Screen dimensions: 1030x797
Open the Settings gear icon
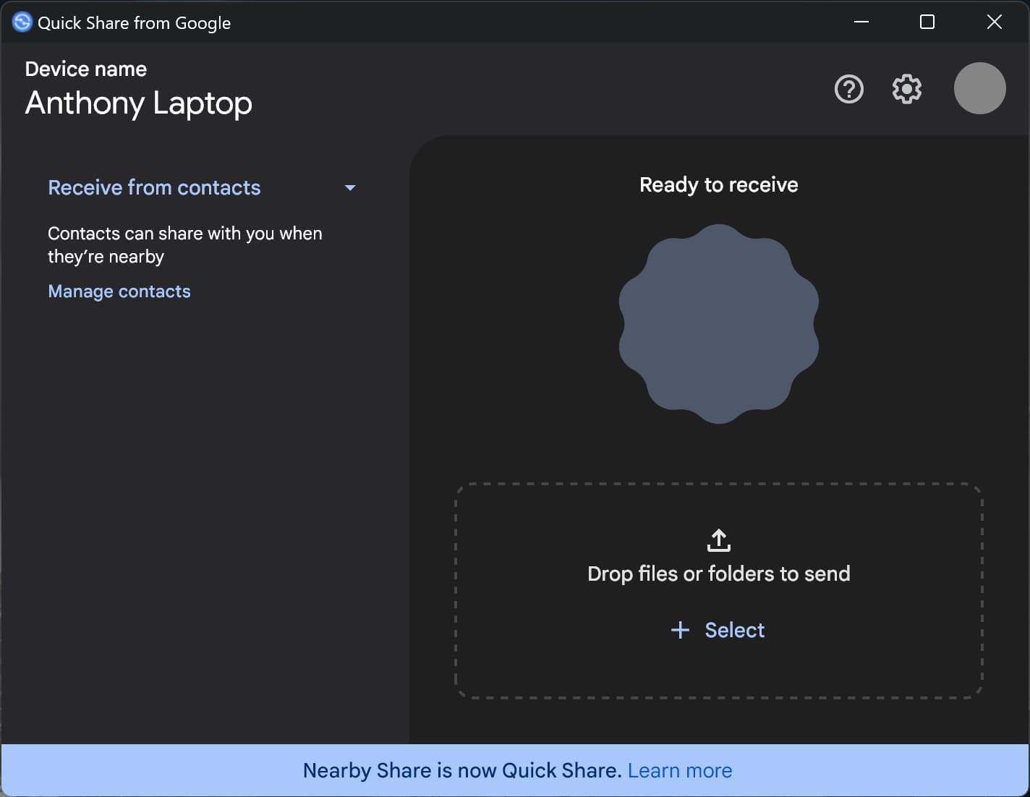coord(906,89)
